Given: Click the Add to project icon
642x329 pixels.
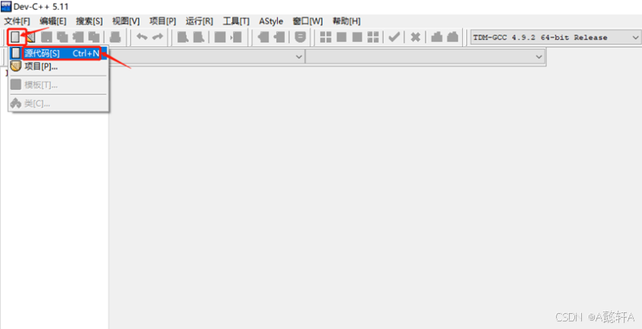Looking at the screenshot, I should pyautogui.click(x=263, y=37).
